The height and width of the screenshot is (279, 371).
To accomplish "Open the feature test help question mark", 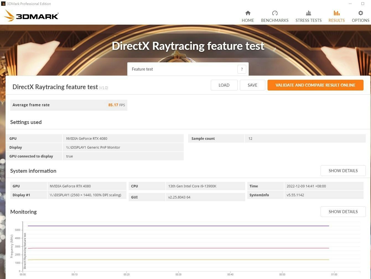I will [242, 69].
